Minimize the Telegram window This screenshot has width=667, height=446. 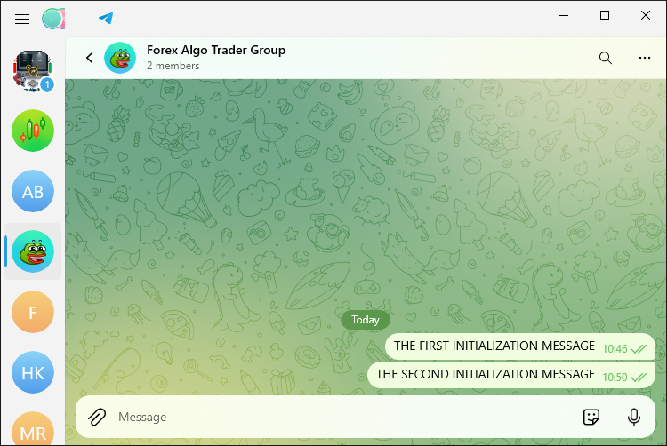(564, 15)
